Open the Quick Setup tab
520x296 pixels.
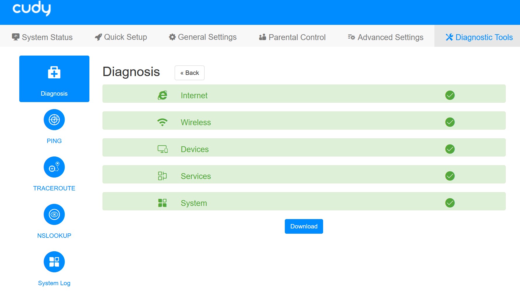[x=121, y=37]
